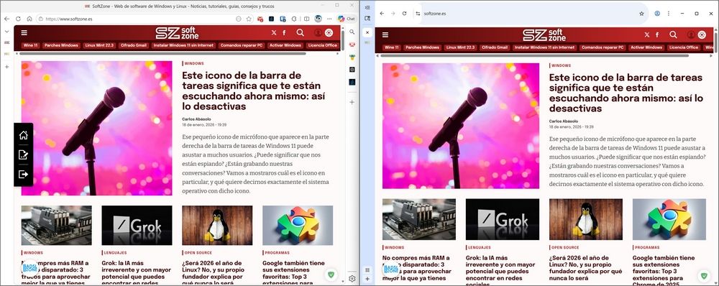This screenshot has height=286, width=719.
Task: Select 'Cifrado Gmail' tag in the Chrome window
Action: [495, 47]
